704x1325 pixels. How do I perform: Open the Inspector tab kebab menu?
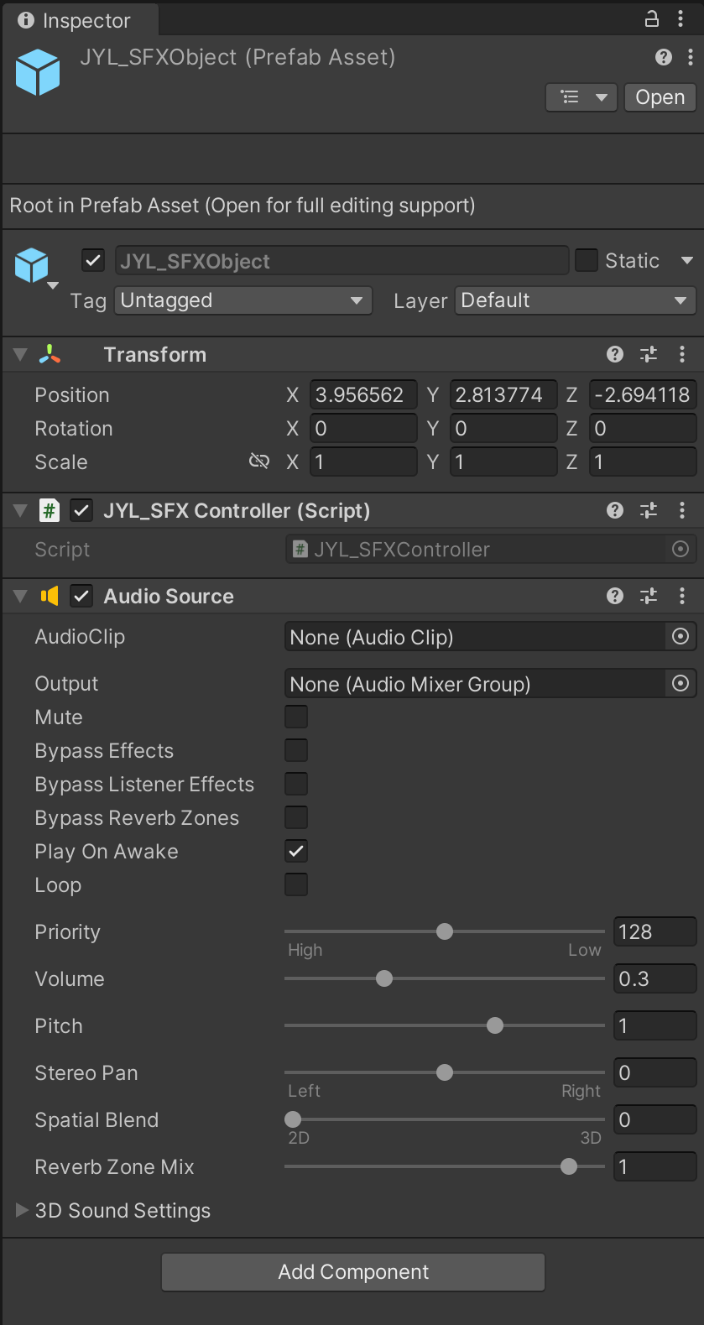(681, 18)
